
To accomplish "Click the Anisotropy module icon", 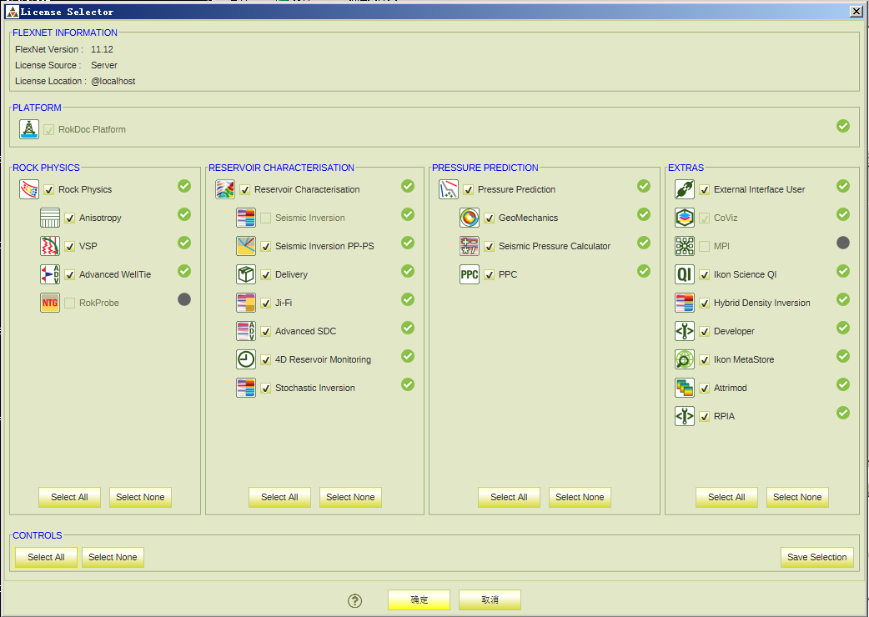I will pos(50,218).
